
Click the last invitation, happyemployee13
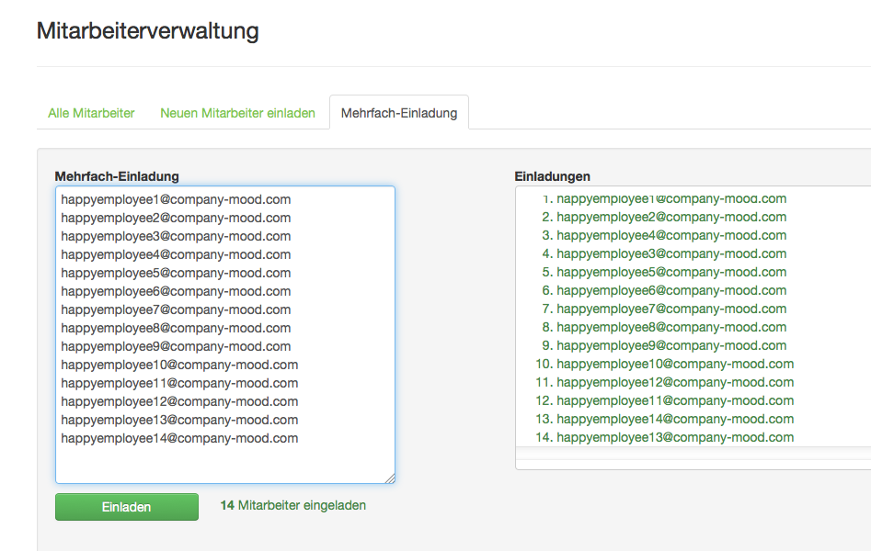click(675, 437)
